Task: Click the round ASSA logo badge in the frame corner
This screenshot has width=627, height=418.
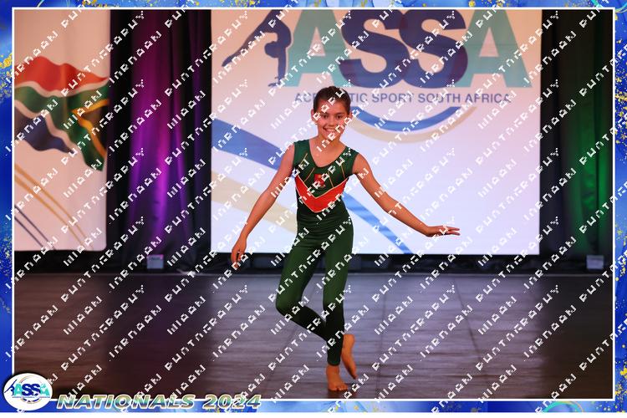Action: tap(28, 391)
